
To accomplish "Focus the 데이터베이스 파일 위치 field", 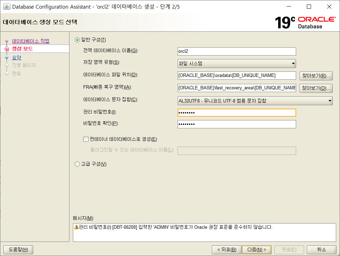I will (237, 76).
